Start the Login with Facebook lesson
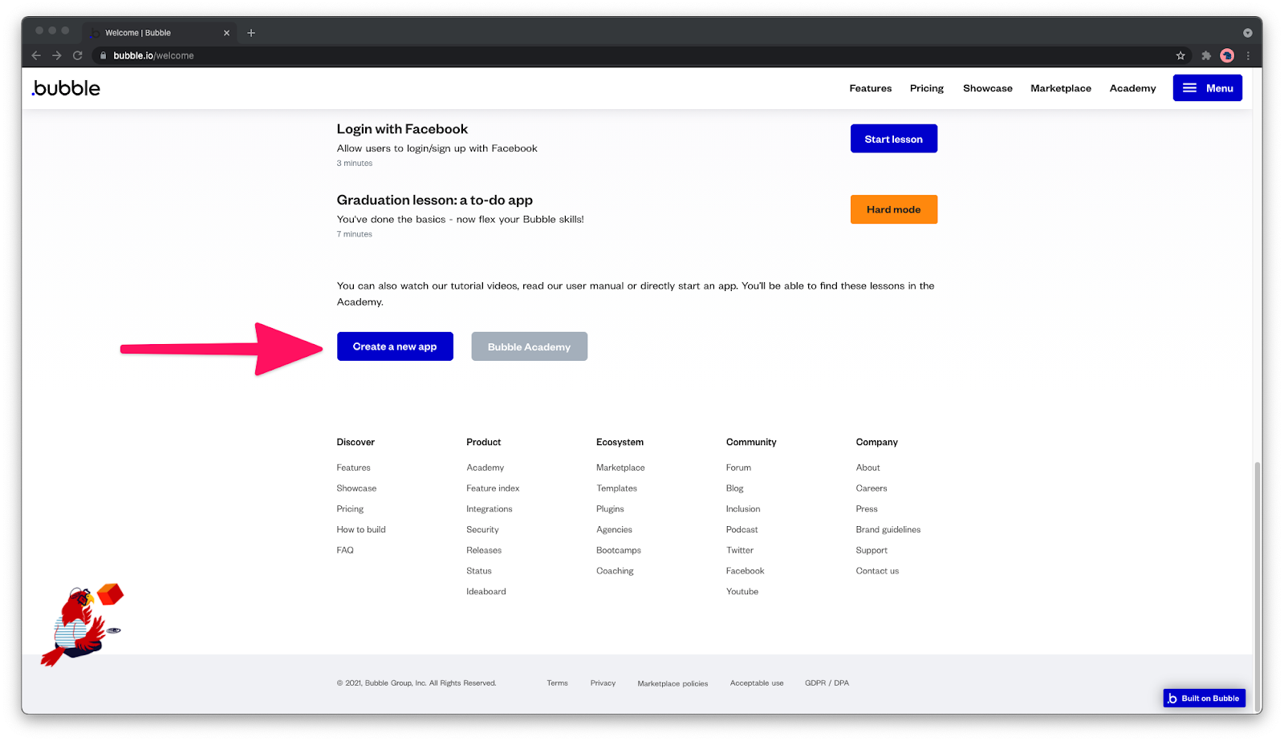The image size is (1284, 741). pos(894,139)
